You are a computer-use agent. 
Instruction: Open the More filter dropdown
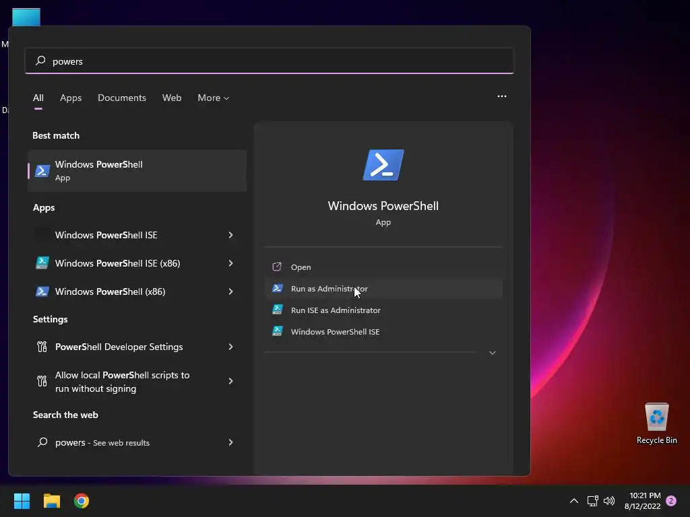[214, 98]
